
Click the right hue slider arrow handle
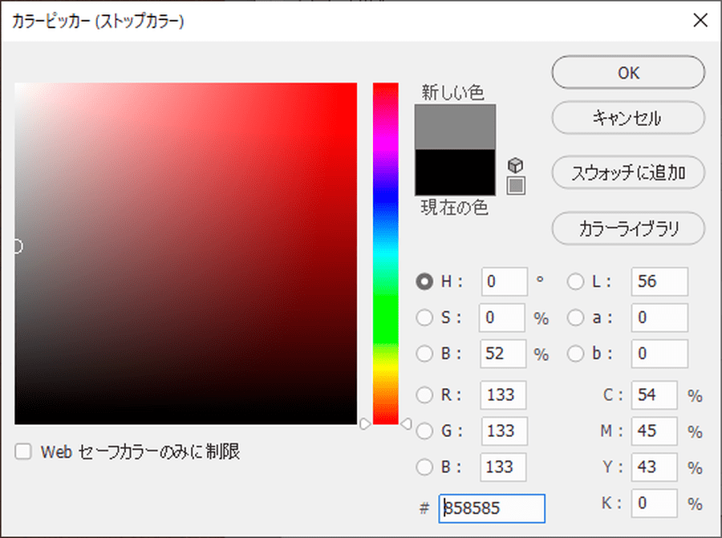pyautogui.click(x=406, y=424)
